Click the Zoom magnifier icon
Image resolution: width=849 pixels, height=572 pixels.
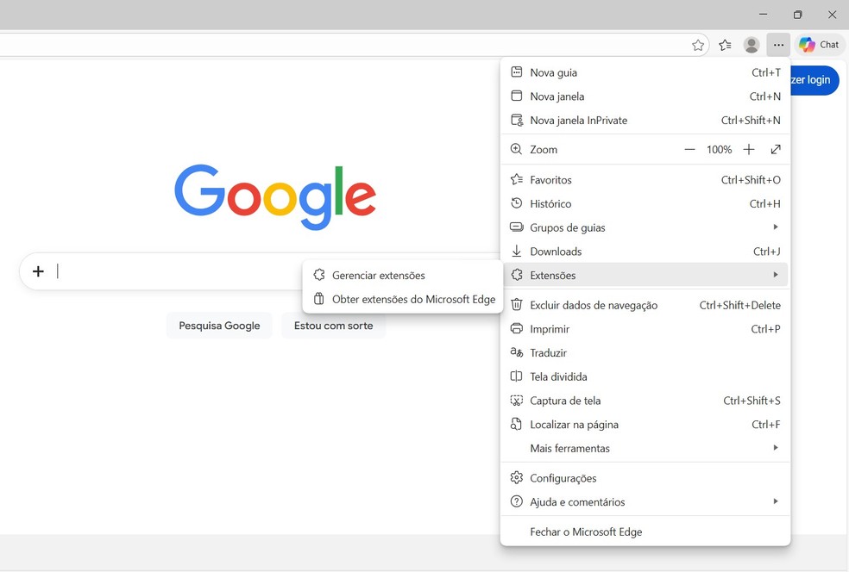coord(517,149)
